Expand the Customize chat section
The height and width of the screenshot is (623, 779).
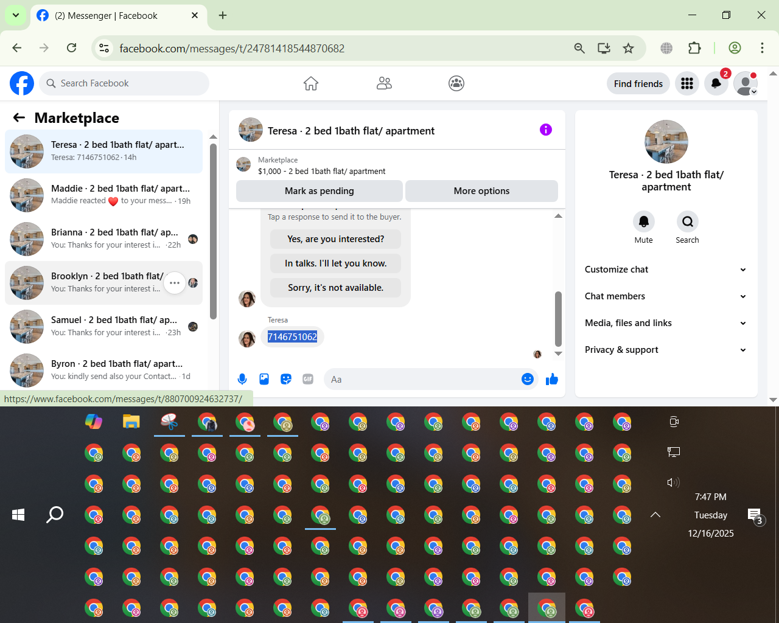[666, 270]
